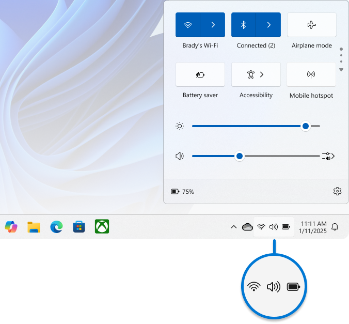Open the sound output selector icon
This screenshot has width=349, height=324.
click(328, 156)
